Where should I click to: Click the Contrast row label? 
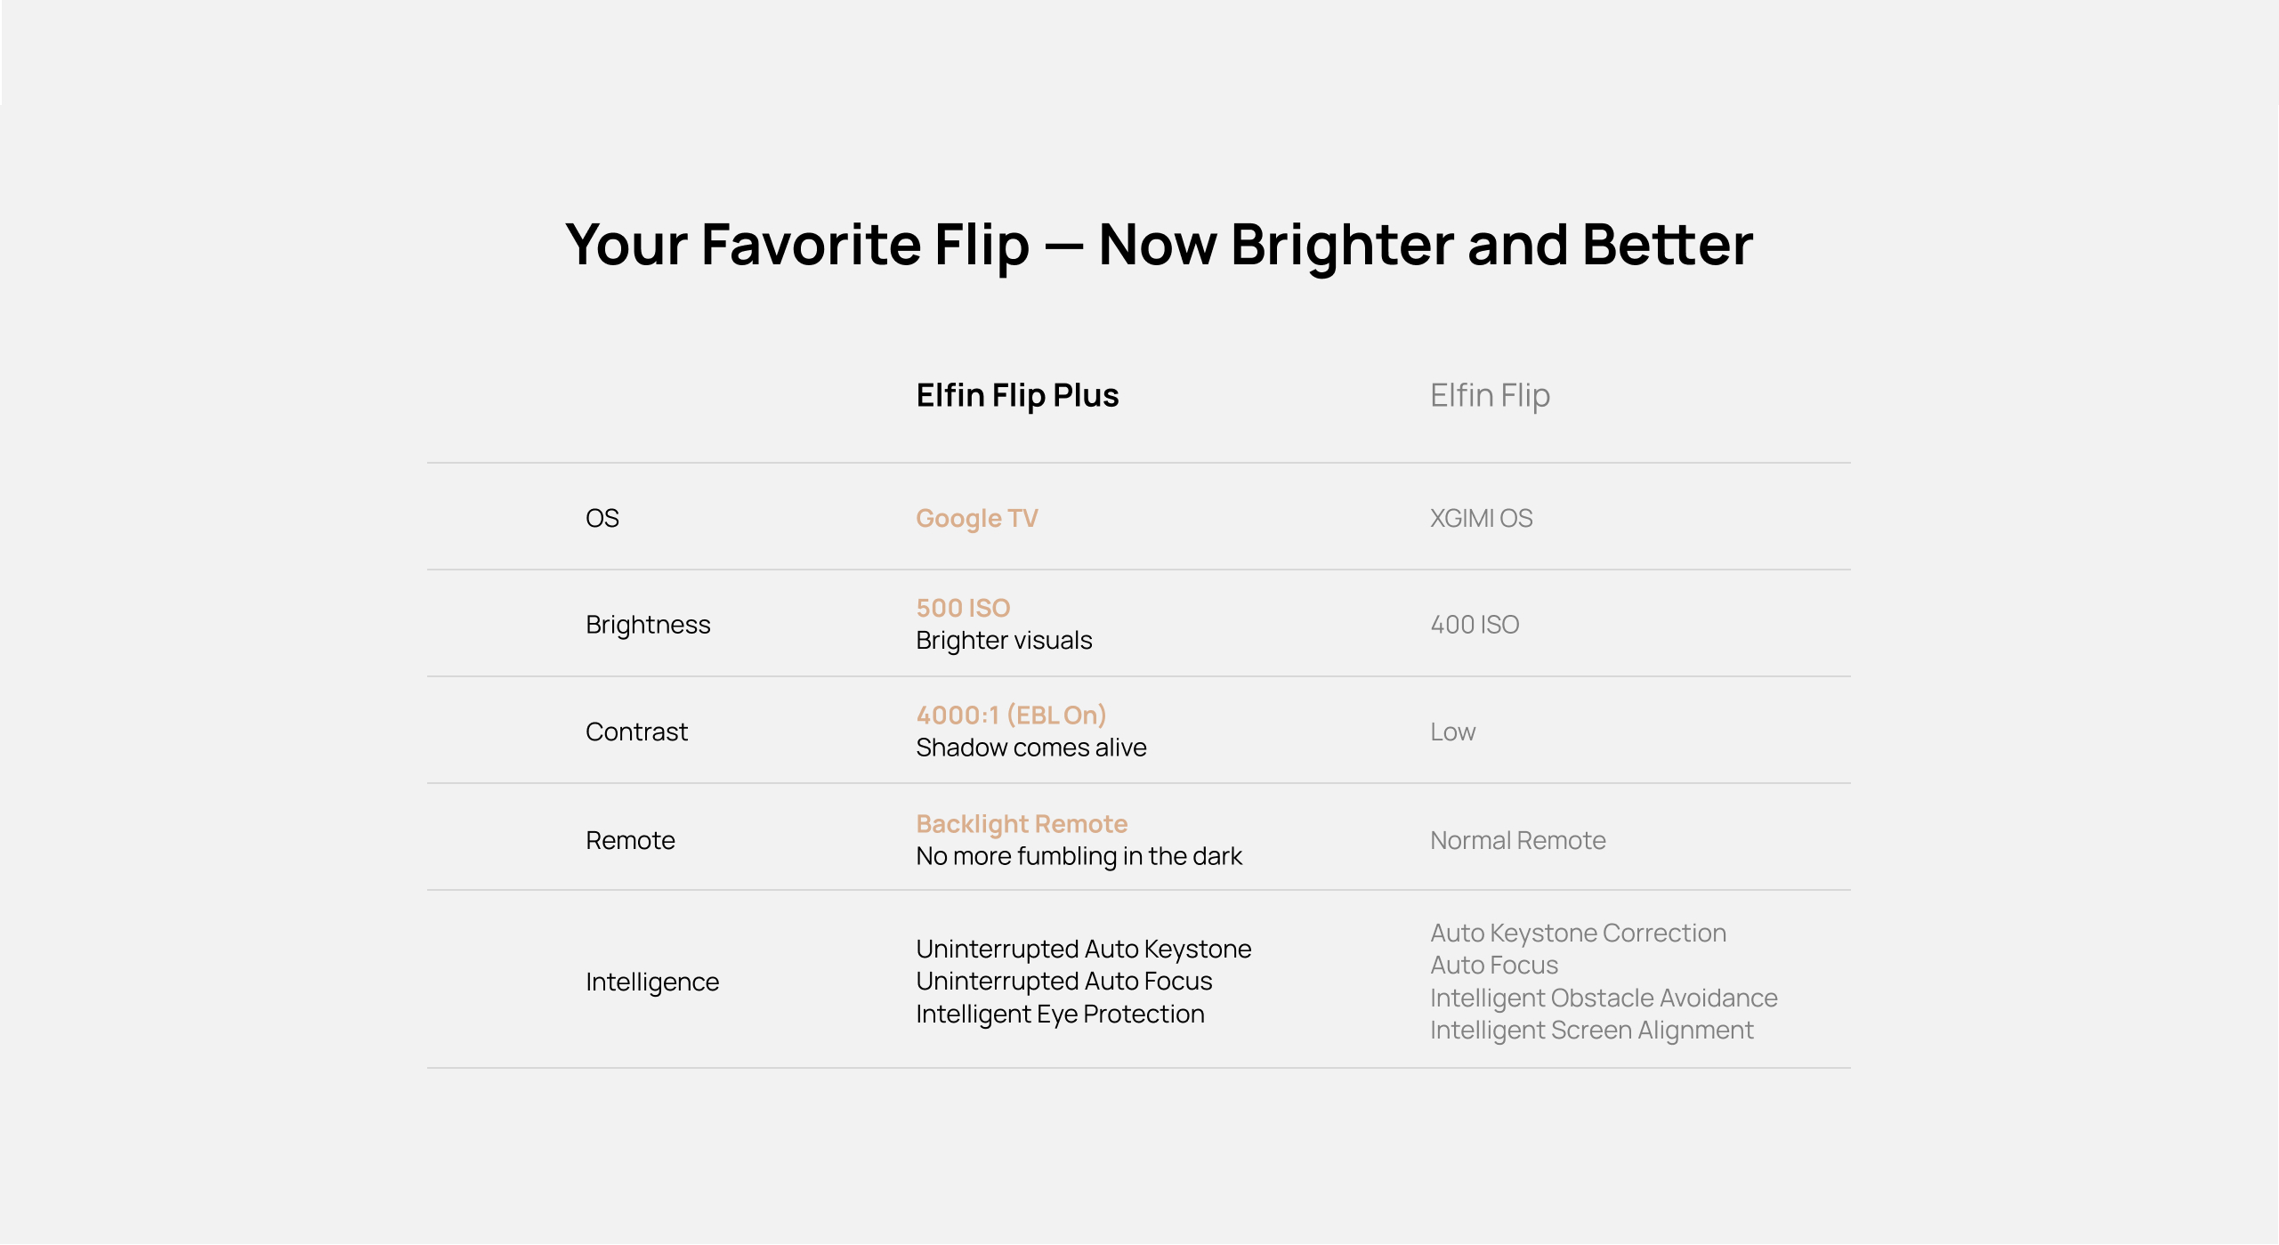coord(636,732)
